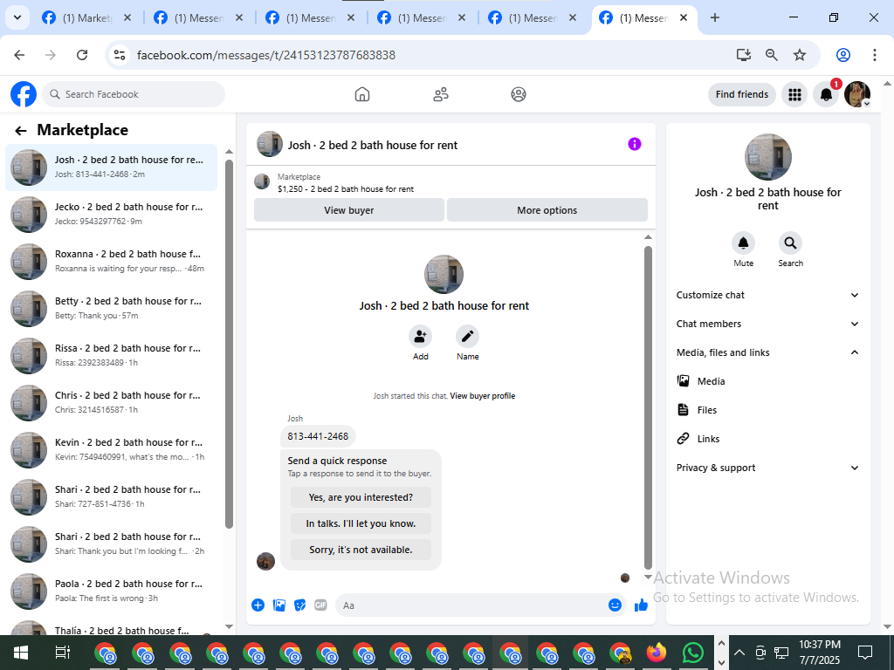Screen dimensions: 894x670
Task: Send quick response 'Yes, are you interested?'
Action: pyautogui.click(x=361, y=497)
